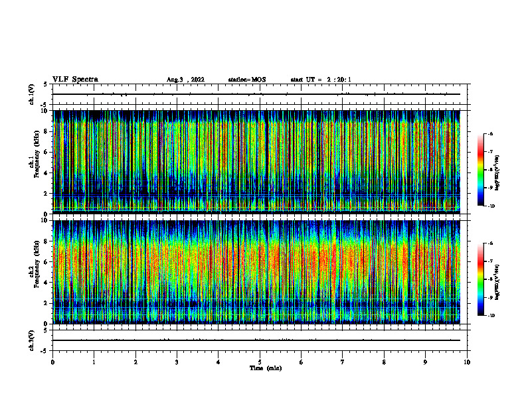Click the "6" kHz tick on ch.2 frequency axis

tap(46, 262)
